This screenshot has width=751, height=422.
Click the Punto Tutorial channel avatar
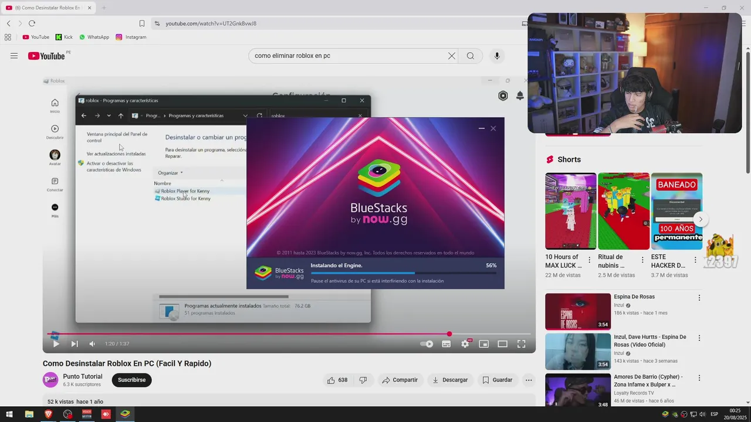[50, 380]
